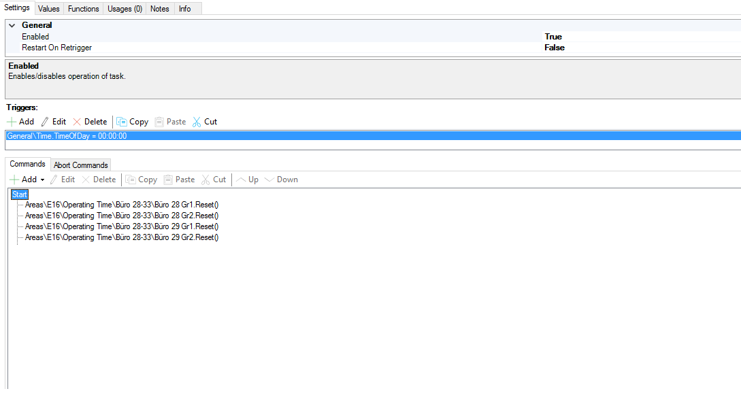
Task: Collapse the General property section
Action: click(12, 25)
